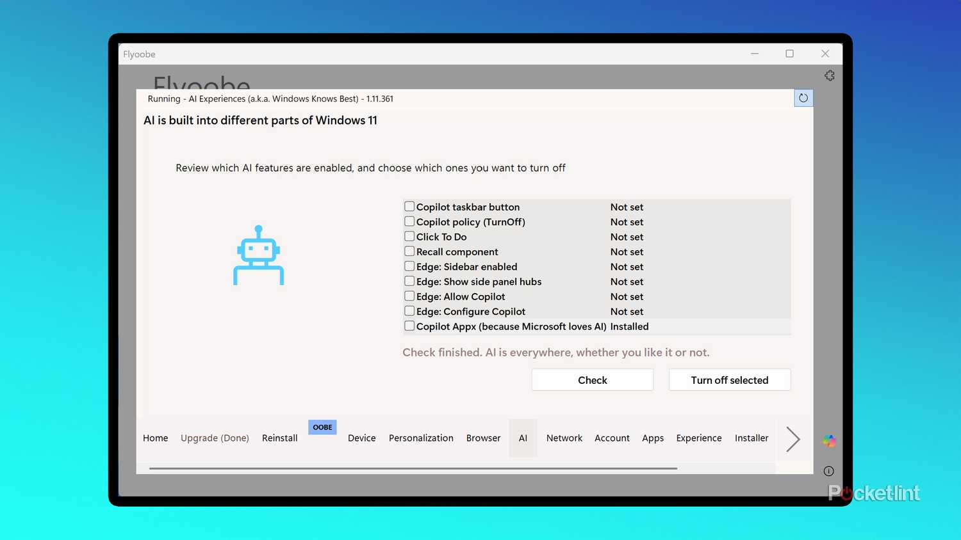
Task: Click the horizontal tab scrollbar
Action: tap(413, 468)
